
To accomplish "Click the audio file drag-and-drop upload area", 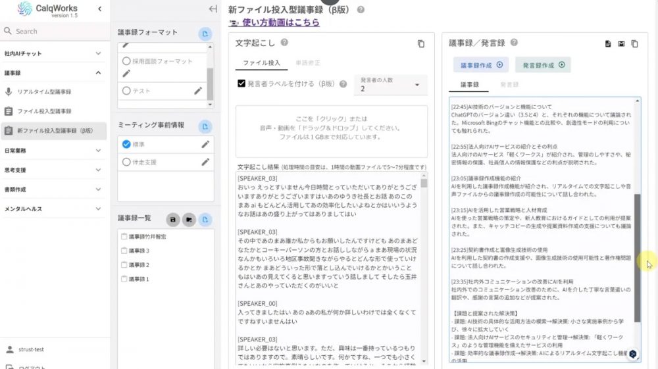I will pyautogui.click(x=331, y=132).
